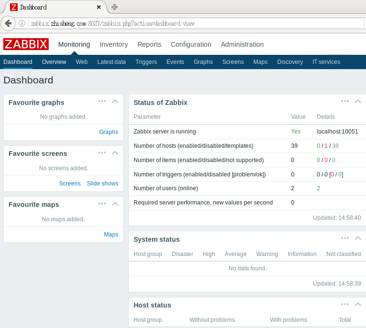Open Host status widget options menu
Image resolution: width=366 pixels, height=328 pixels.
tap(345, 304)
